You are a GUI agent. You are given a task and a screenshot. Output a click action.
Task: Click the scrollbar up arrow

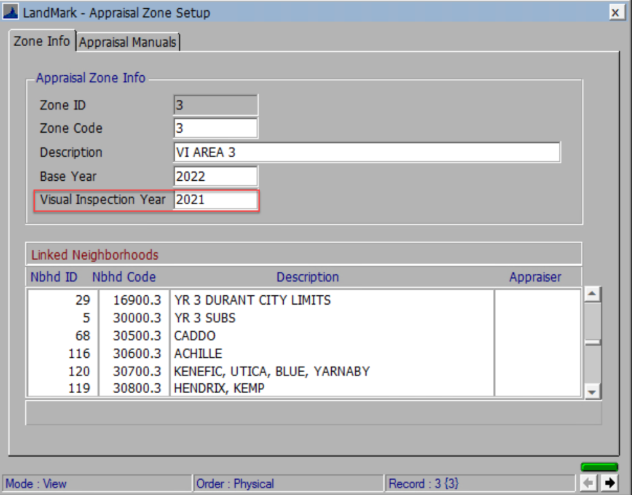tap(592, 293)
